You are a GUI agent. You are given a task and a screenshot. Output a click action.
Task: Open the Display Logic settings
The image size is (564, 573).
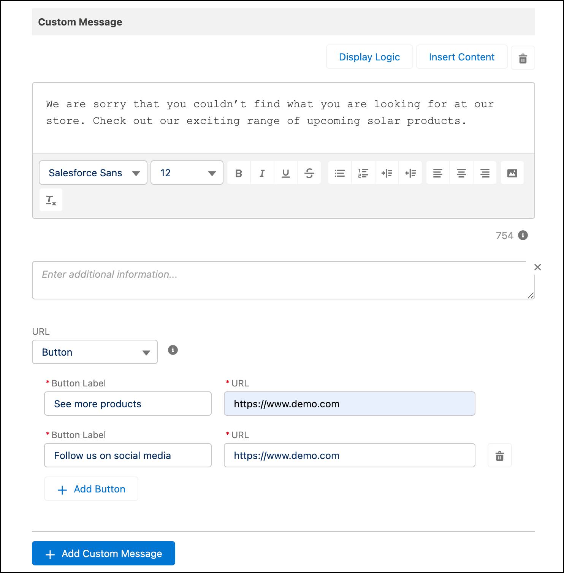coord(369,57)
